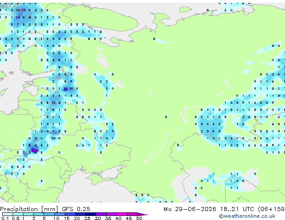Click legend label '20'
The width and height of the screenshot is (285, 220).
click(x=77, y=218)
